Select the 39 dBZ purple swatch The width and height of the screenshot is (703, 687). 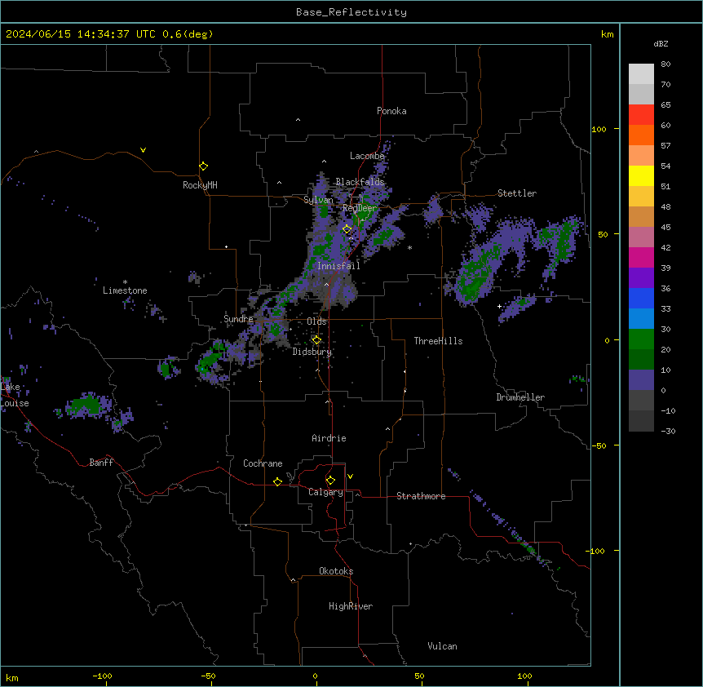641,278
